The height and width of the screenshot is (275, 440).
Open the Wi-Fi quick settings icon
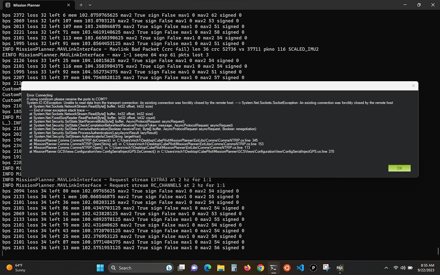(x=396, y=267)
